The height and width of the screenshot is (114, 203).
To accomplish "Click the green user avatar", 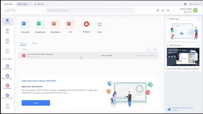I will [195, 10].
